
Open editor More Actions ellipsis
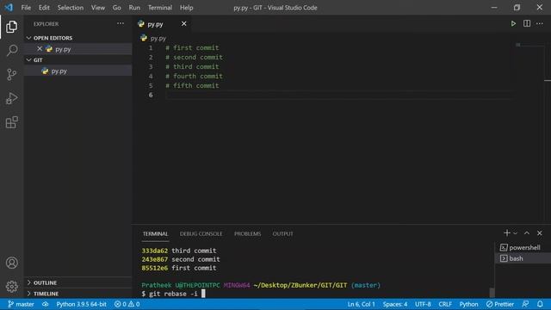540,23
